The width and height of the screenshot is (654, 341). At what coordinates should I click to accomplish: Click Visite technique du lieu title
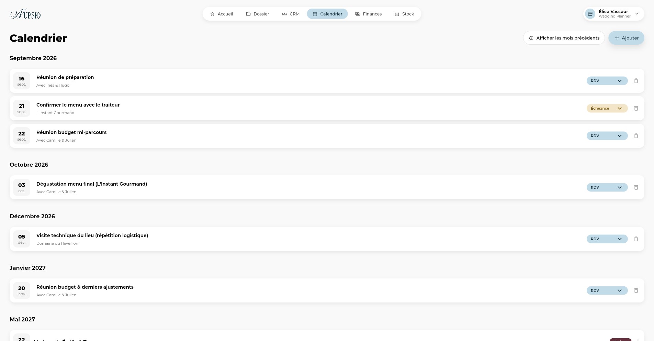(92, 235)
